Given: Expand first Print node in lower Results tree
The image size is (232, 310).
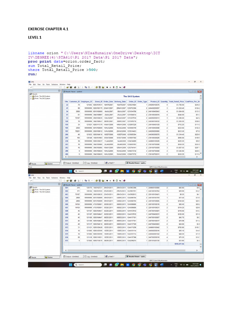Looking at the screenshot, I should tap(31, 190).
